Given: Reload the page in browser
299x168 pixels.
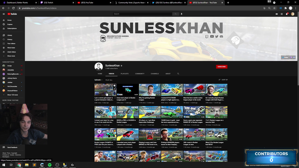Looking at the screenshot, I should tap(14, 8).
